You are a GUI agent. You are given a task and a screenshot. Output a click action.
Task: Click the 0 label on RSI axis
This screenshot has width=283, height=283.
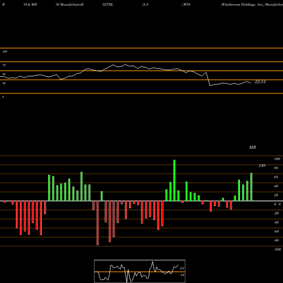[3, 97]
